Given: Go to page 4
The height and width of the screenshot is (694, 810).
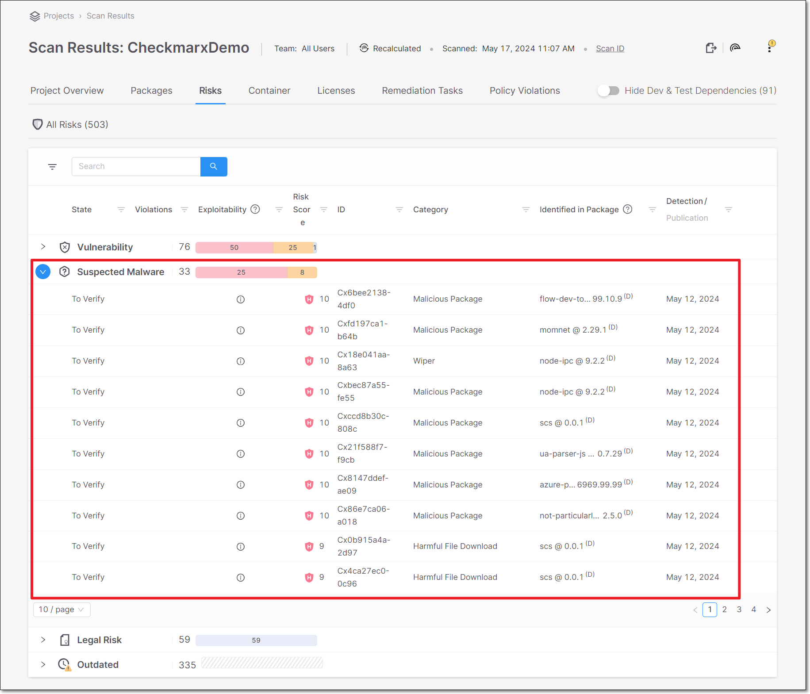Looking at the screenshot, I should pyautogui.click(x=754, y=610).
